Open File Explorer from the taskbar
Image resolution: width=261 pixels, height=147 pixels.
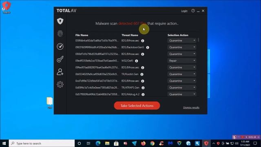click(x=107, y=143)
